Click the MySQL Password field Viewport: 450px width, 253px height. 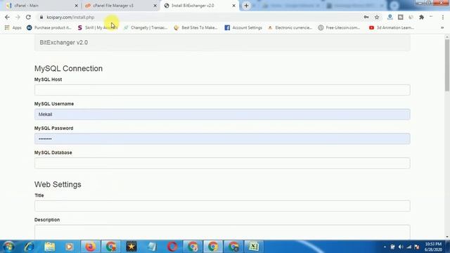[222, 138]
